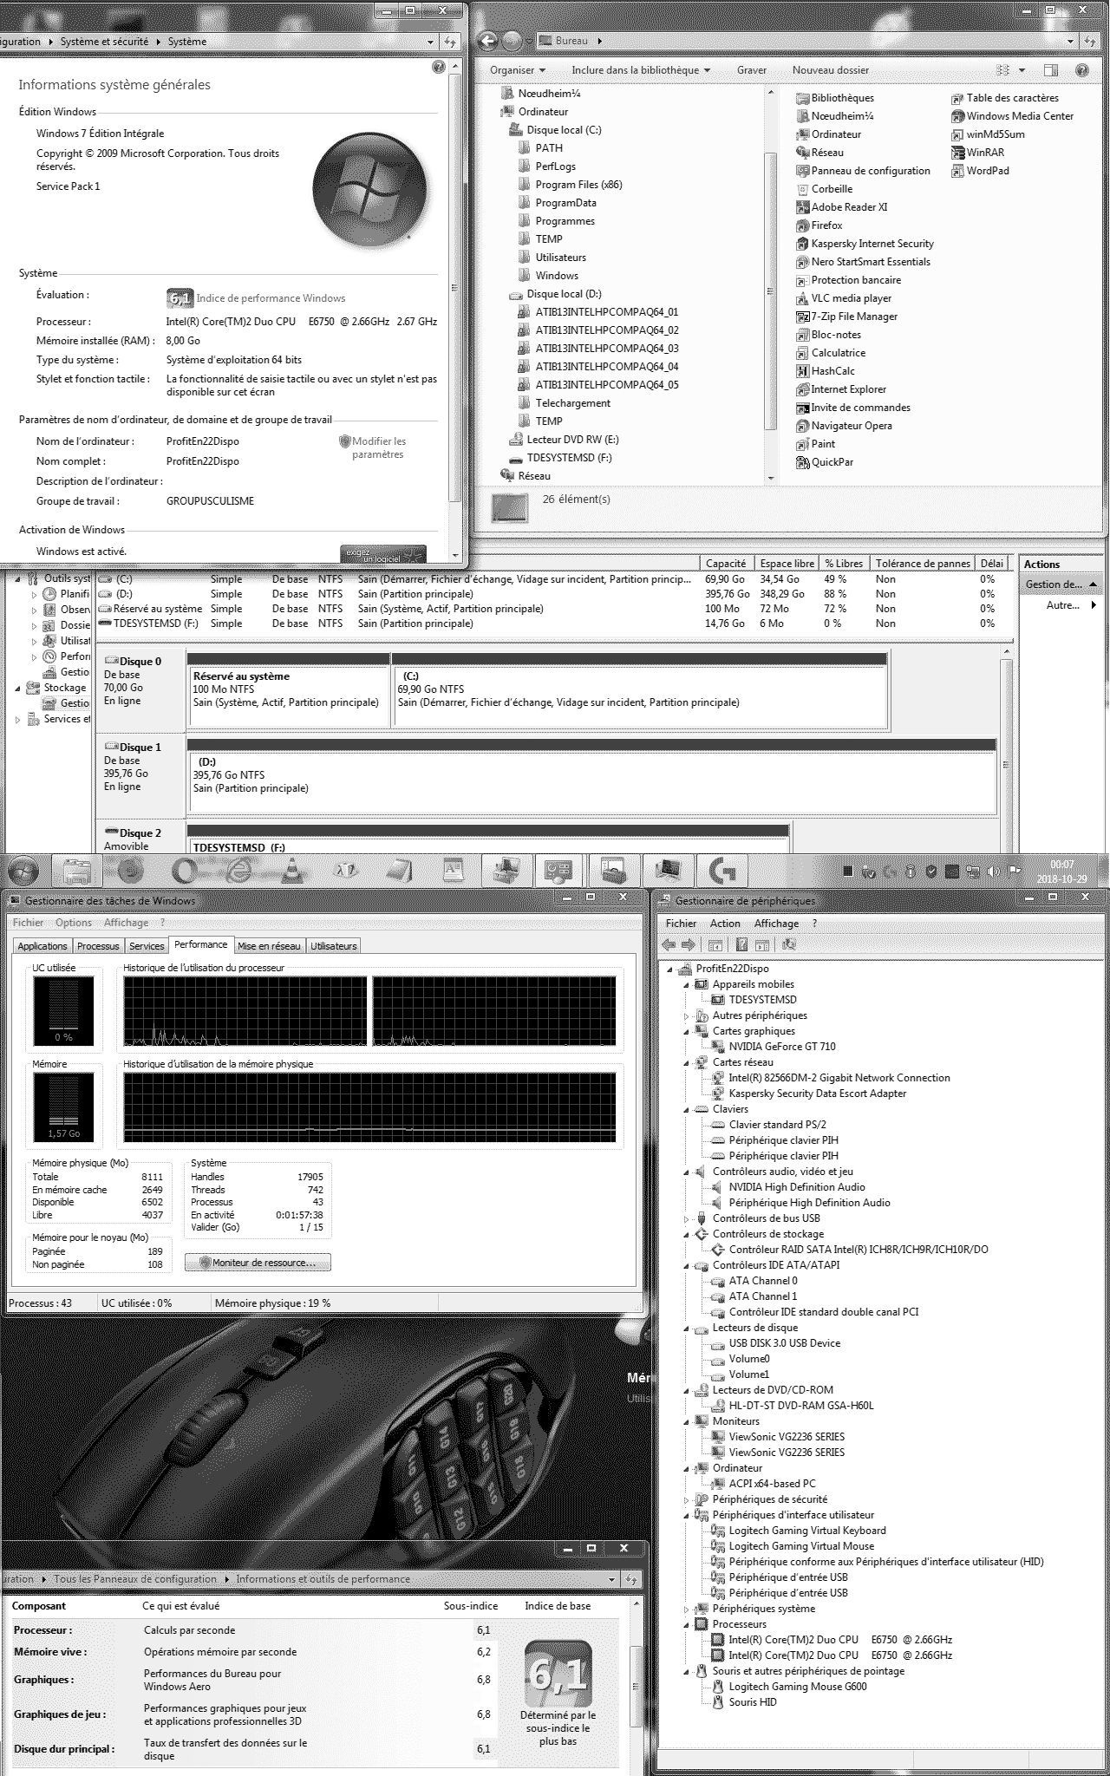
Task: Open the Opera browser taskbar icon
Action: pos(185,871)
